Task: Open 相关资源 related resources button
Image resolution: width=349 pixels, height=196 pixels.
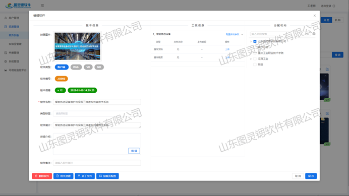Action: (x=63, y=176)
